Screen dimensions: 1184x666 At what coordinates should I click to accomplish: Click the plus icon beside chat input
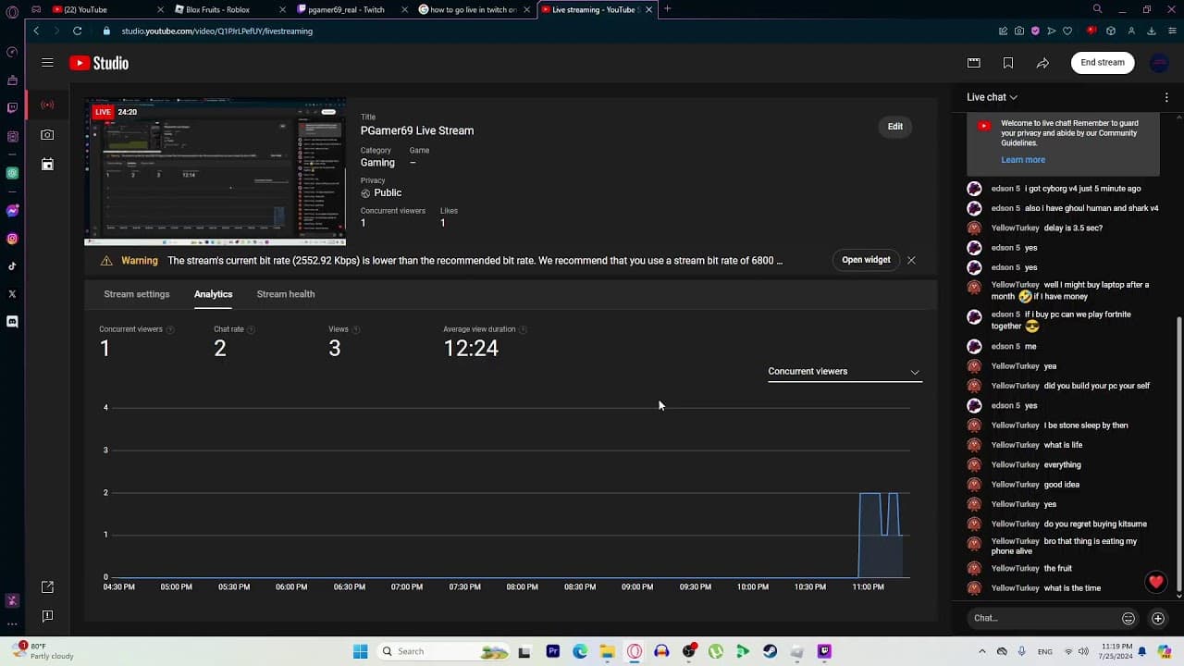tap(1158, 619)
